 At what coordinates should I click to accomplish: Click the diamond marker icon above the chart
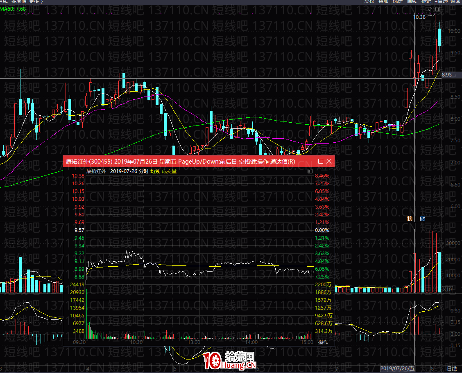[x=430, y=9]
